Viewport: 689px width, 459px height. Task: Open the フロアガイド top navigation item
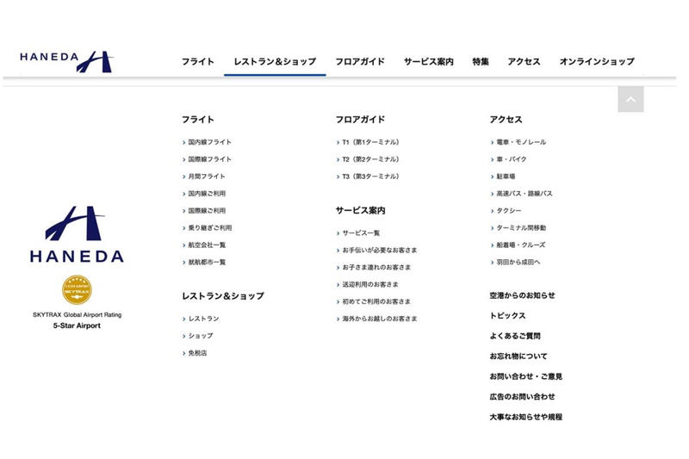pos(360,61)
